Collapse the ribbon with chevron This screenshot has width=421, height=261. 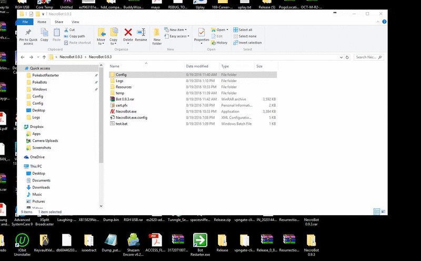(x=378, y=22)
